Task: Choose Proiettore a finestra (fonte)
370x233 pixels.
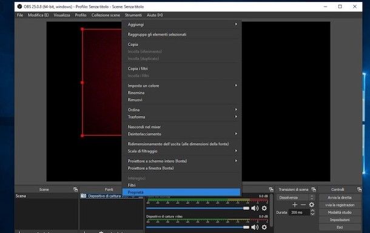Action: (x=182, y=168)
